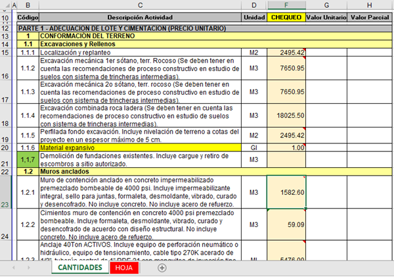Select the green 1.1.7 code cell

[x=28, y=159]
